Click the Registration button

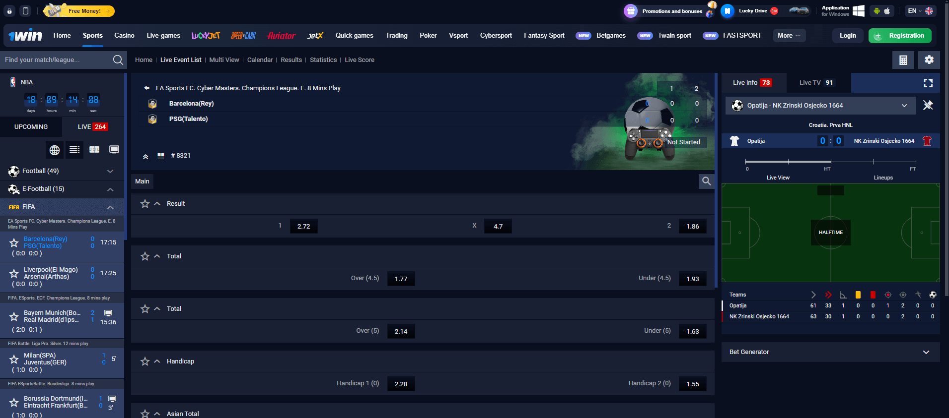point(900,36)
